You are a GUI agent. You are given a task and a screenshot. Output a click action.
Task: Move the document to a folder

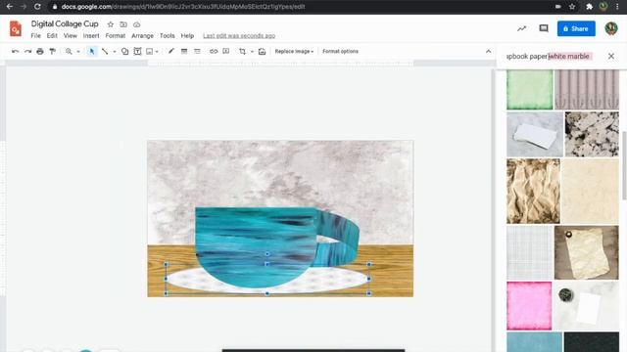click(x=123, y=24)
